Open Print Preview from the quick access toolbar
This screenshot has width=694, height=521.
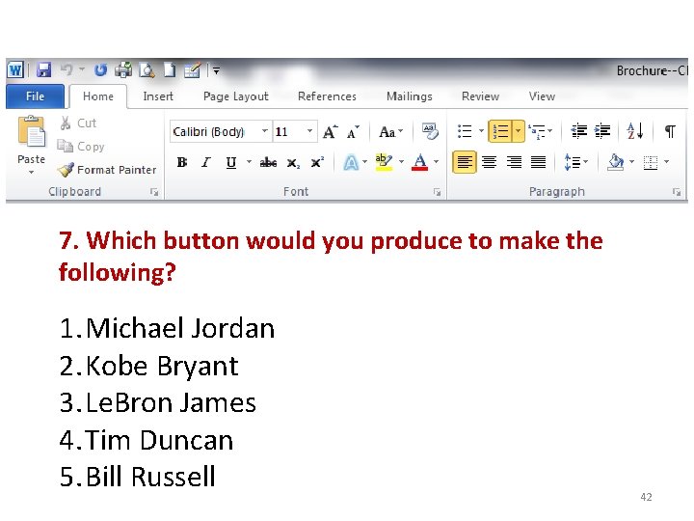147,69
